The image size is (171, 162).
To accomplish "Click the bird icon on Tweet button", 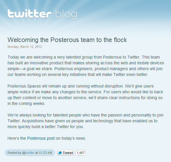I will pos(60,153).
